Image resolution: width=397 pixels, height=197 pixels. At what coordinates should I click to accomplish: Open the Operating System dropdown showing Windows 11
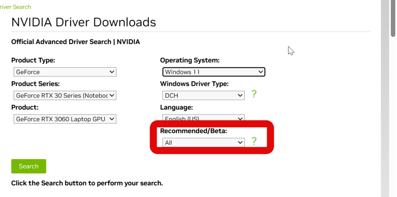[213, 72]
